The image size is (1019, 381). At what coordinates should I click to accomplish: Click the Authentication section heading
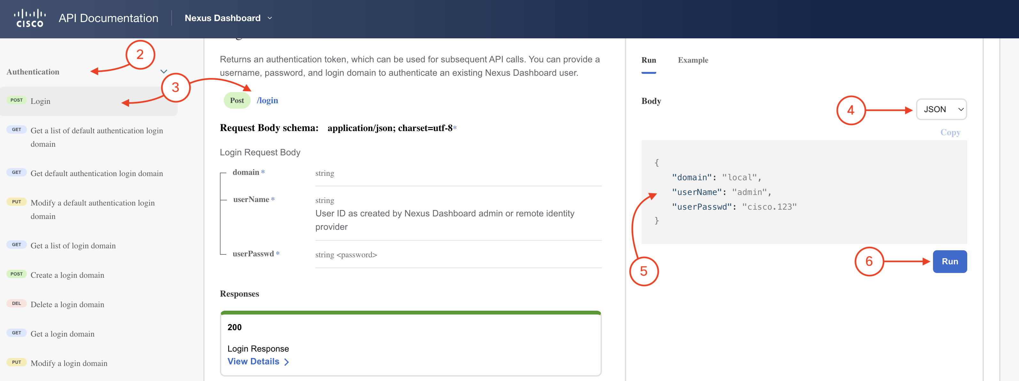click(33, 72)
